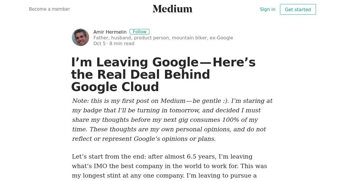Open the Amir Hermelin author name link

coord(110,32)
